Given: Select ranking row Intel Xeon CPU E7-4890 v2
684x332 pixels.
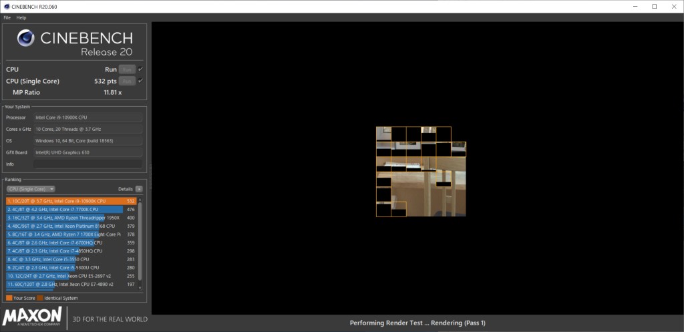Looking at the screenshot, I should [71, 284].
